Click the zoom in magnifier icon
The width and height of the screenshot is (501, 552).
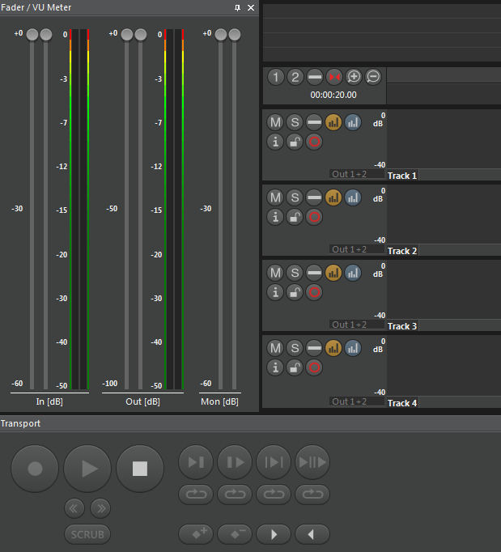(x=354, y=77)
